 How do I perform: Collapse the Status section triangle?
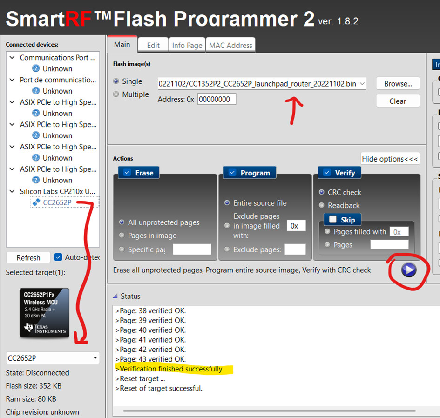[115, 296]
